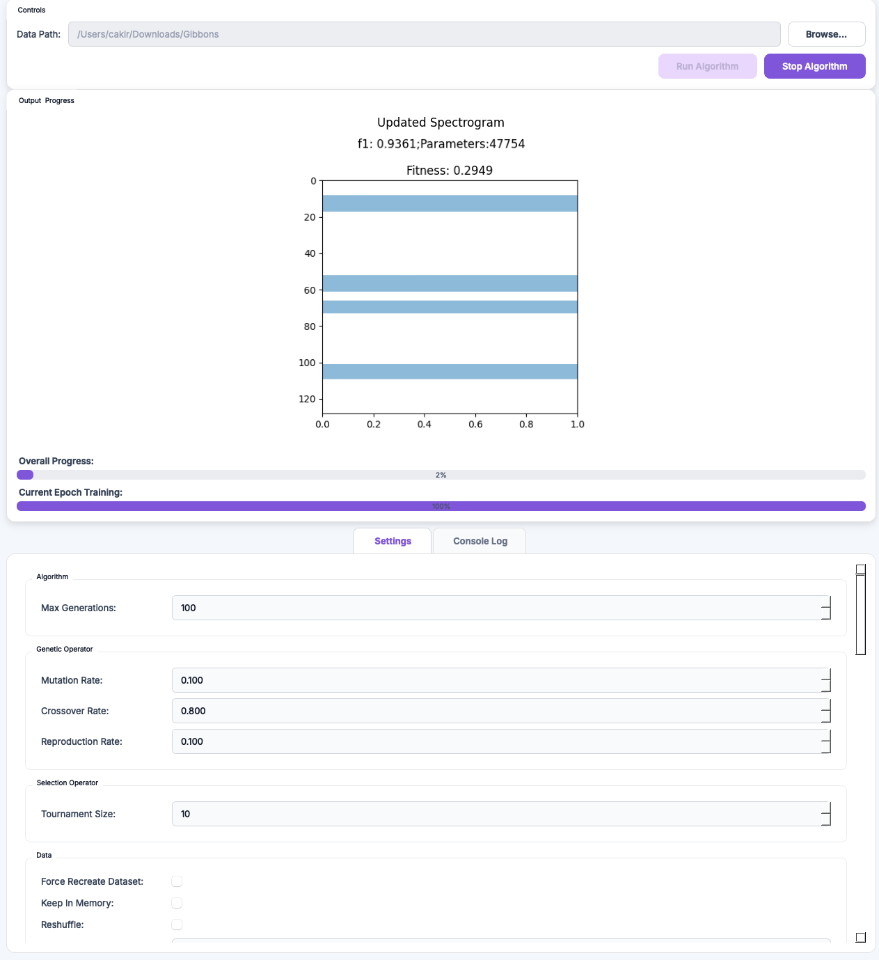Increase Reproduction Rate using the up stepper
Image resolution: width=879 pixels, height=960 pixels.
[x=826, y=735]
